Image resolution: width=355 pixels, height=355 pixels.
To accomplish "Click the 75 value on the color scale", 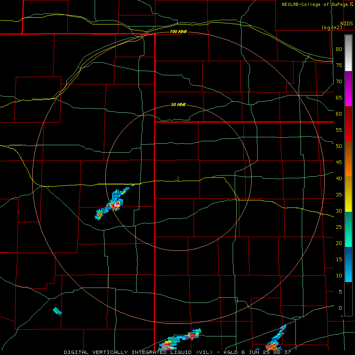I will [339, 65].
